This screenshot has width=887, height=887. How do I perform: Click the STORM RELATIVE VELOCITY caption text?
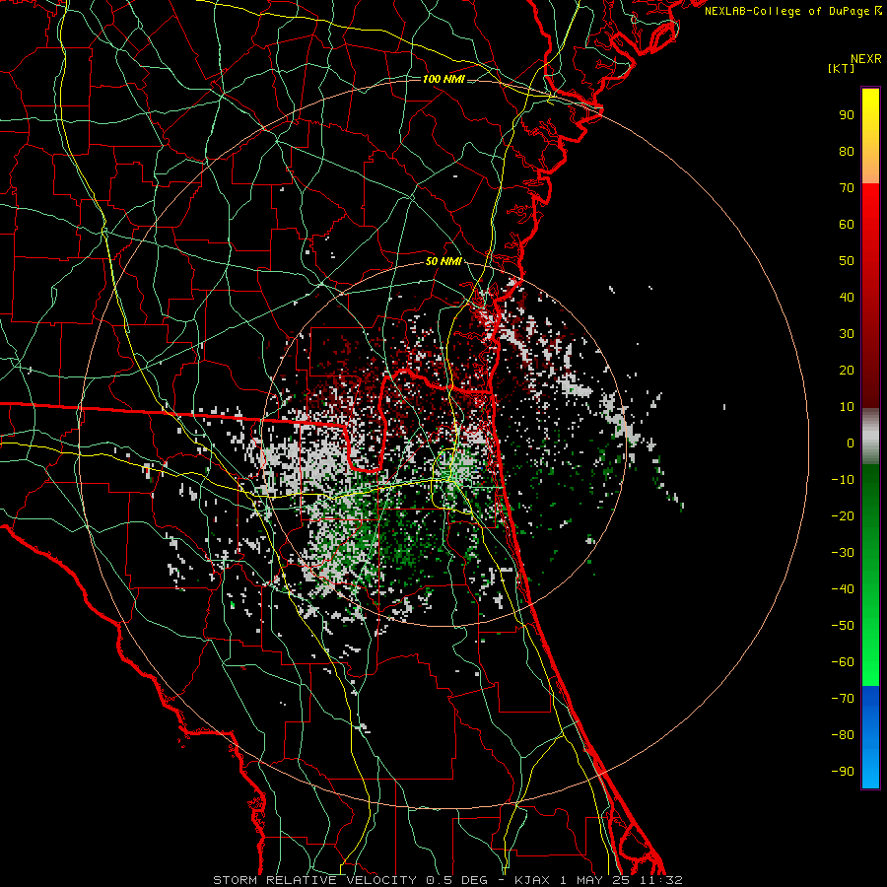[314, 880]
